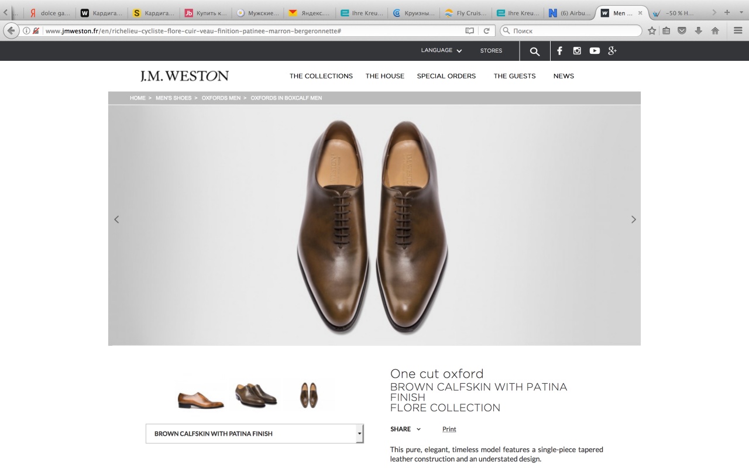Open the Firefox hamburger menu
This screenshot has width=749, height=468.
tap(738, 31)
